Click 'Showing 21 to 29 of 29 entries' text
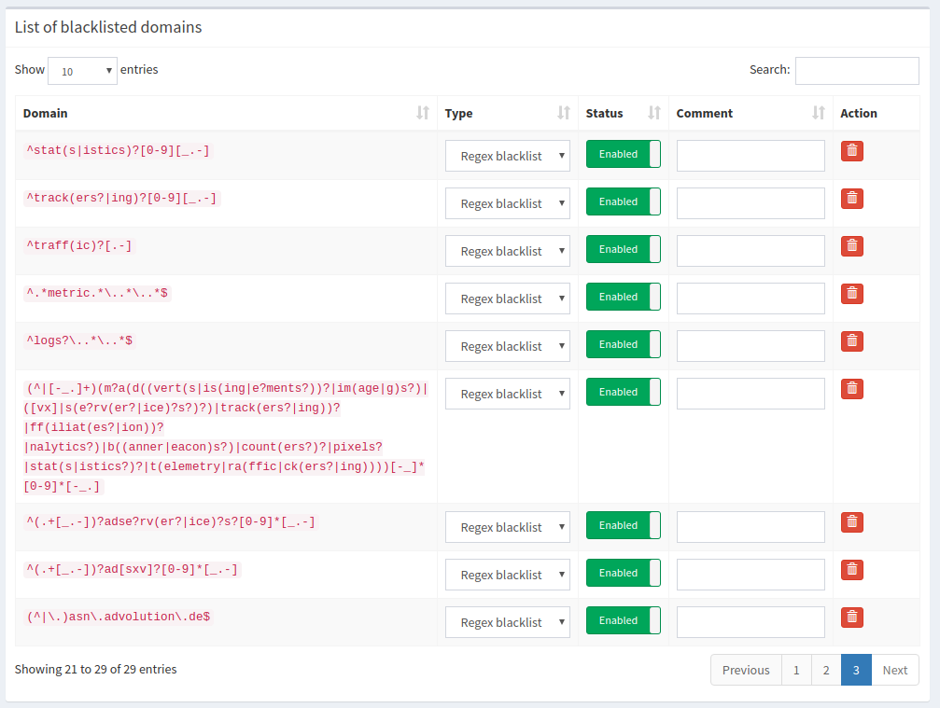The width and height of the screenshot is (940, 708). [x=96, y=670]
